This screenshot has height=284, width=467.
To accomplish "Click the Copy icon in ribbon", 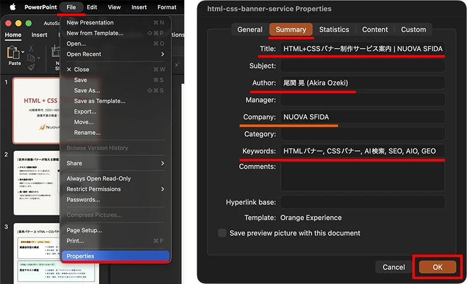I will coord(31,58).
